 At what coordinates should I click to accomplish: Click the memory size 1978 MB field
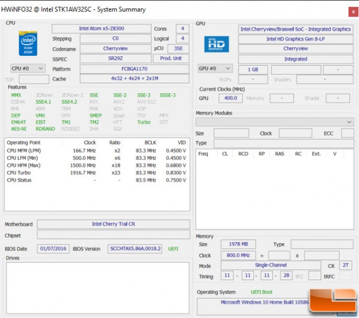(238, 244)
